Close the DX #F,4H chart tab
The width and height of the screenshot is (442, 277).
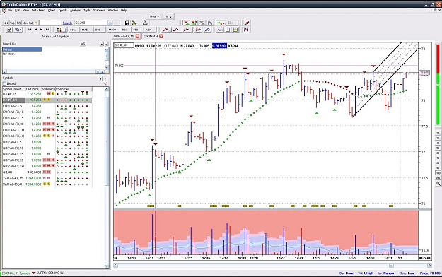pyautogui.click(x=161, y=36)
